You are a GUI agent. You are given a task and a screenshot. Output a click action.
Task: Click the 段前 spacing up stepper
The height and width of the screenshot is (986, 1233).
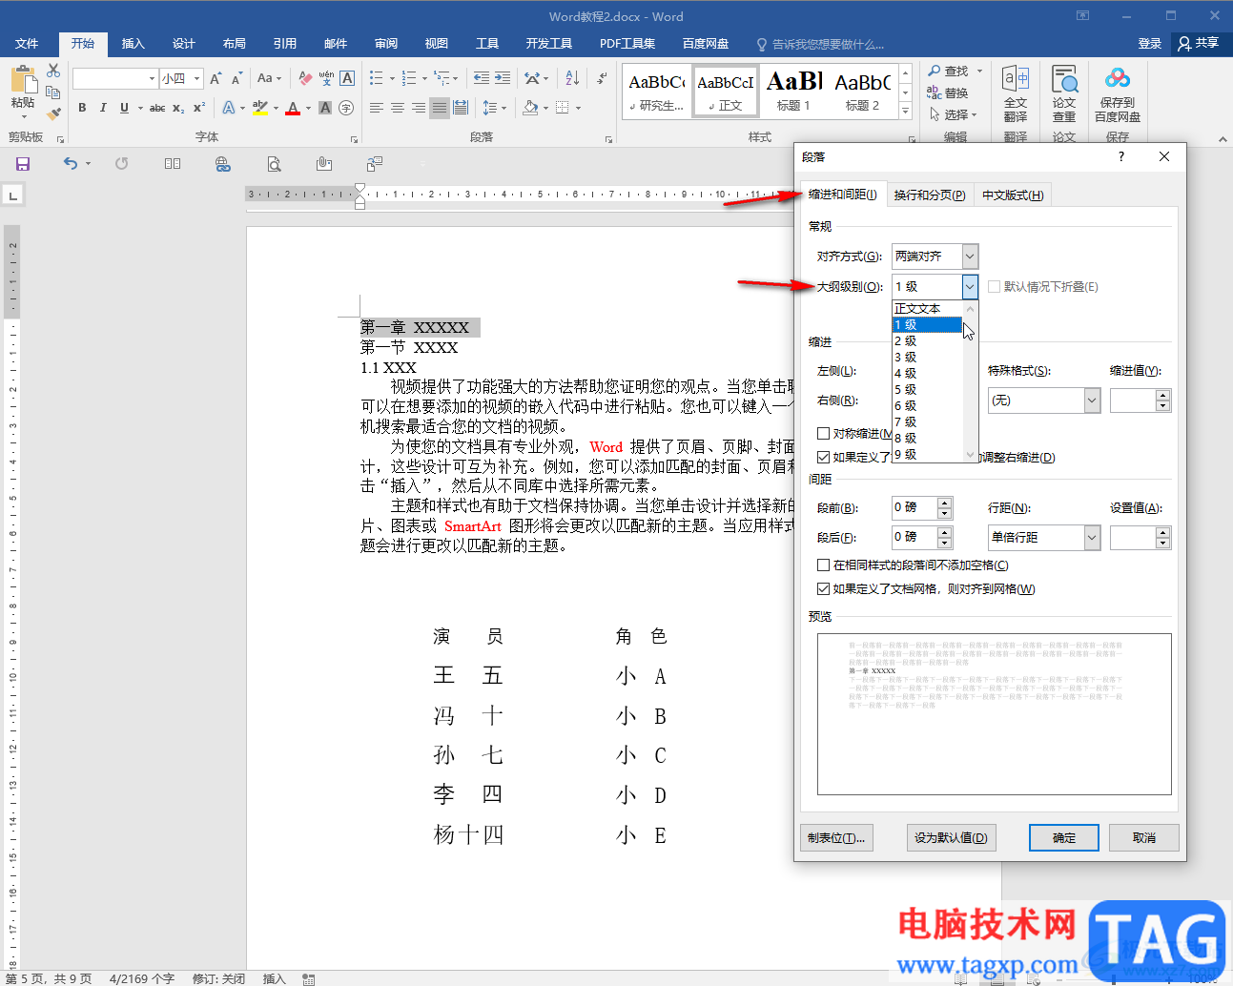944,502
